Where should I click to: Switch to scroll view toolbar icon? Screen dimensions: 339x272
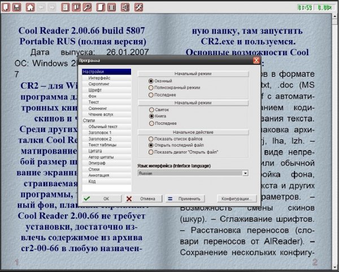pyautogui.click(x=101, y=7)
